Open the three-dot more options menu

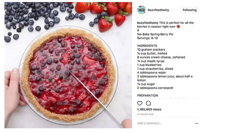click(197, 123)
